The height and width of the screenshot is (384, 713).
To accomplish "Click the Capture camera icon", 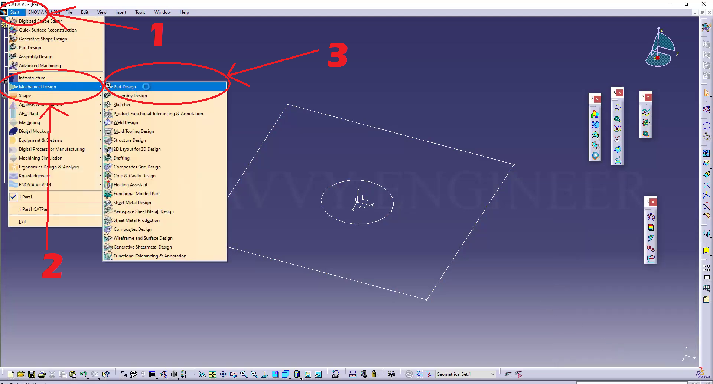I will click(x=391, y=374).
